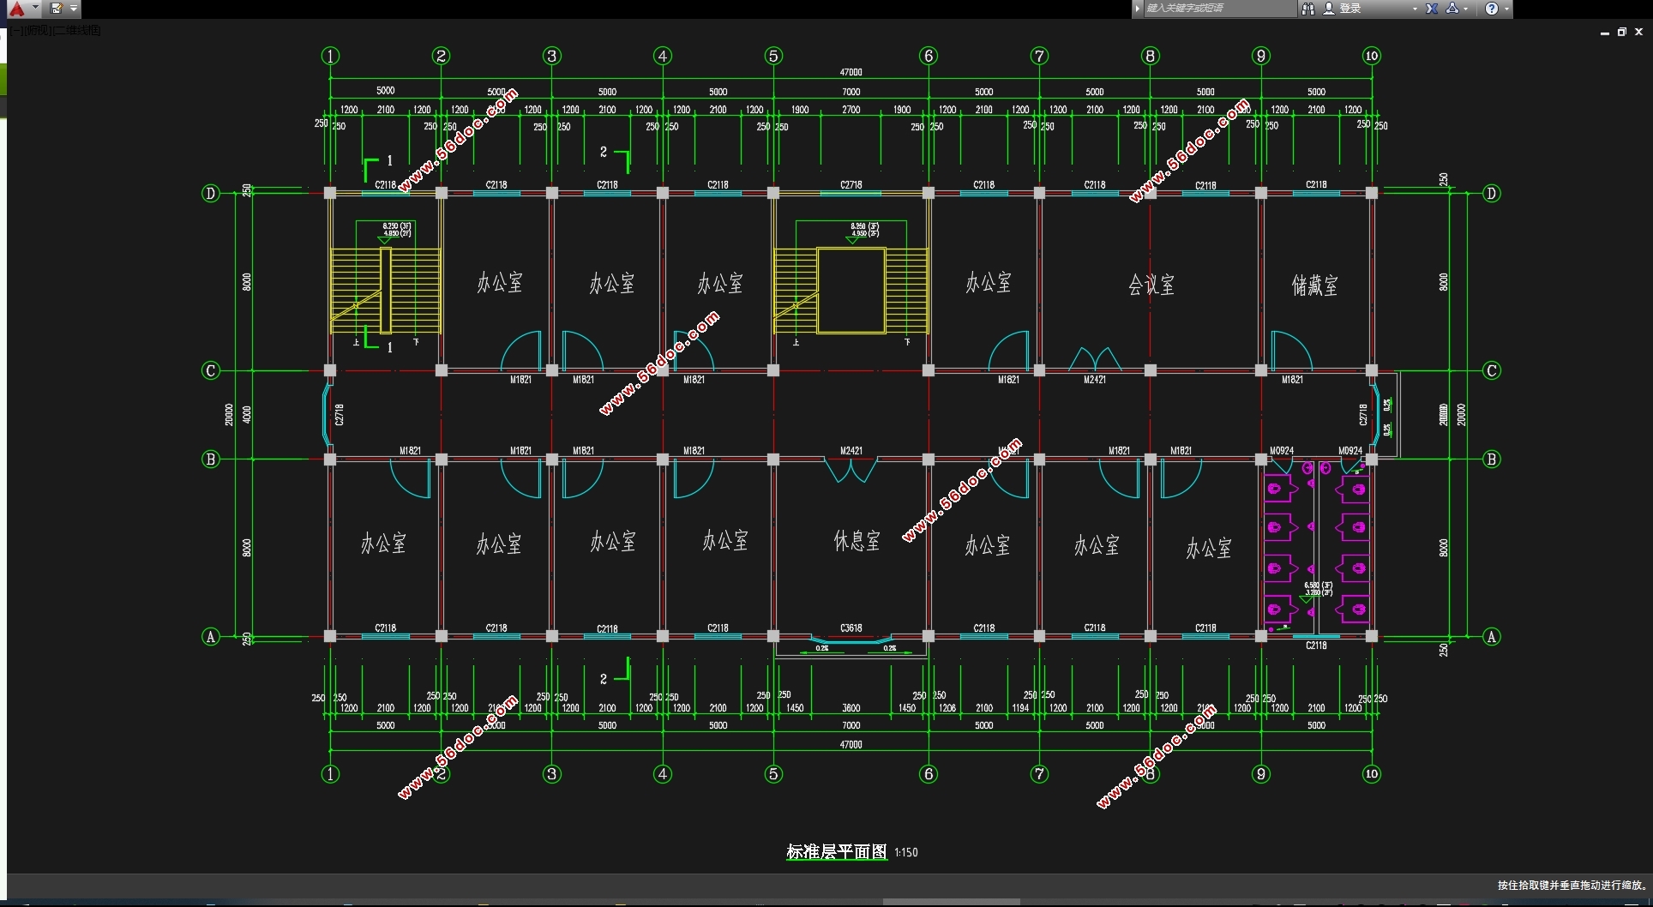Open the AutoCAD application menu logo
Viewport: 1653px width, 907px height.
click(x=17, y=9)
